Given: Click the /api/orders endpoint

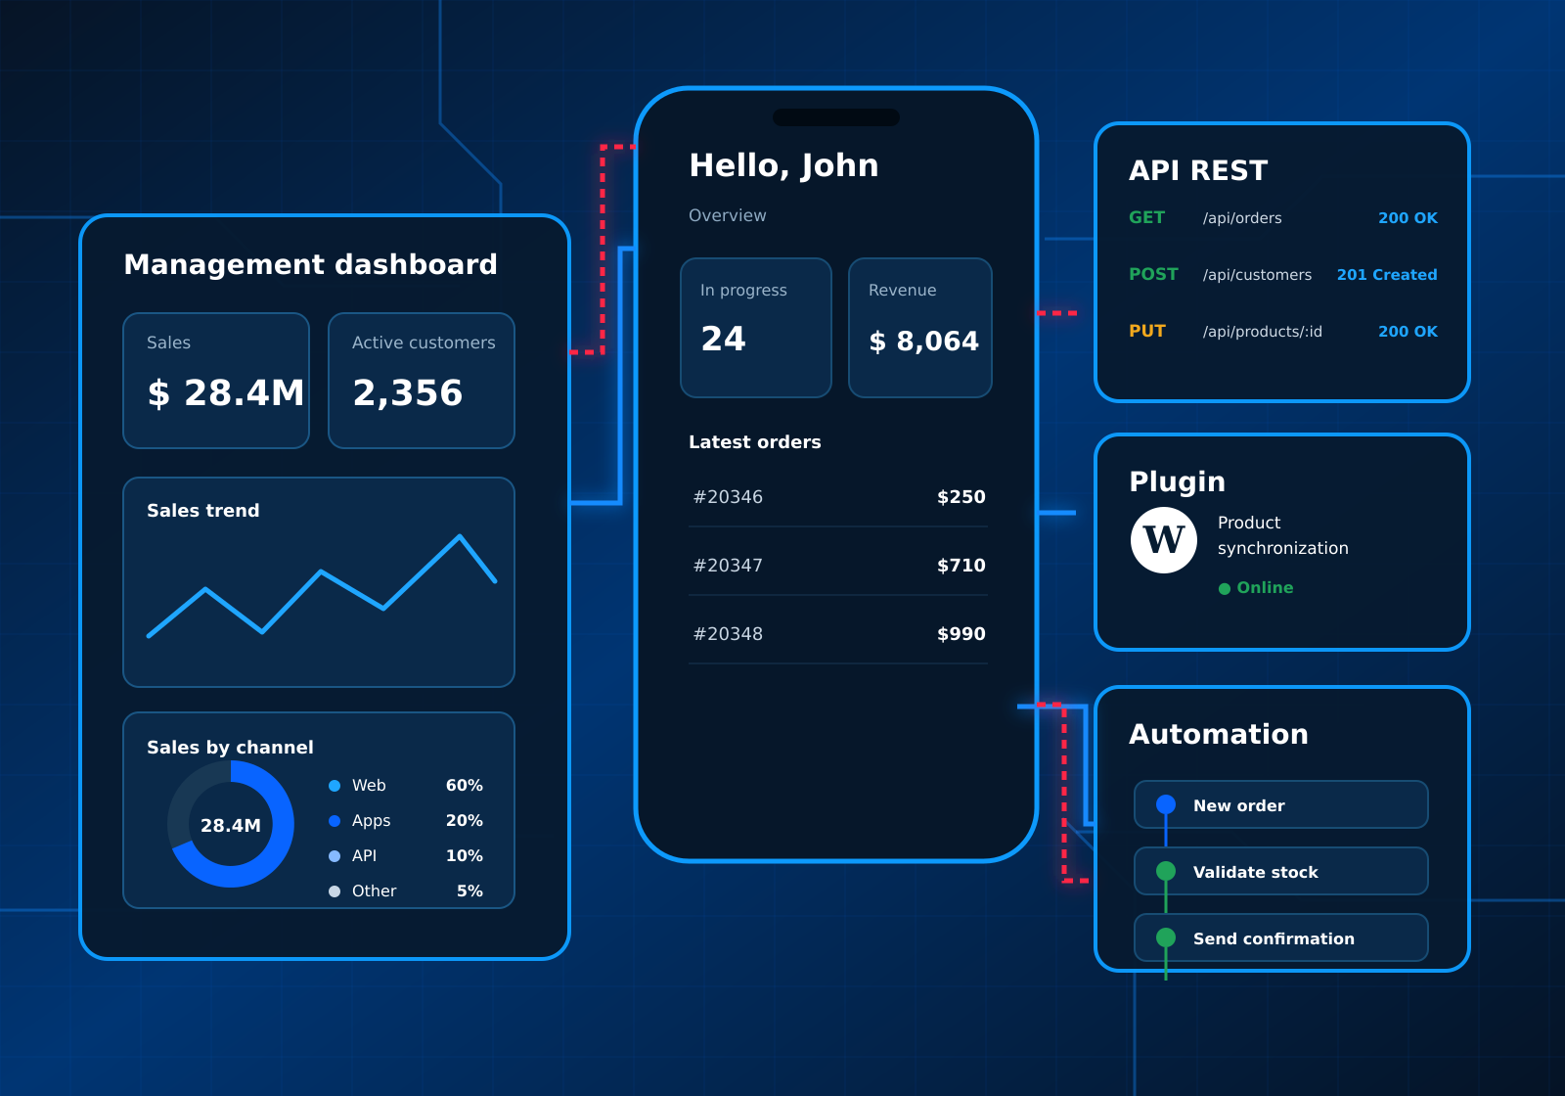Looking at the screenshot, I should point(1242,218).
